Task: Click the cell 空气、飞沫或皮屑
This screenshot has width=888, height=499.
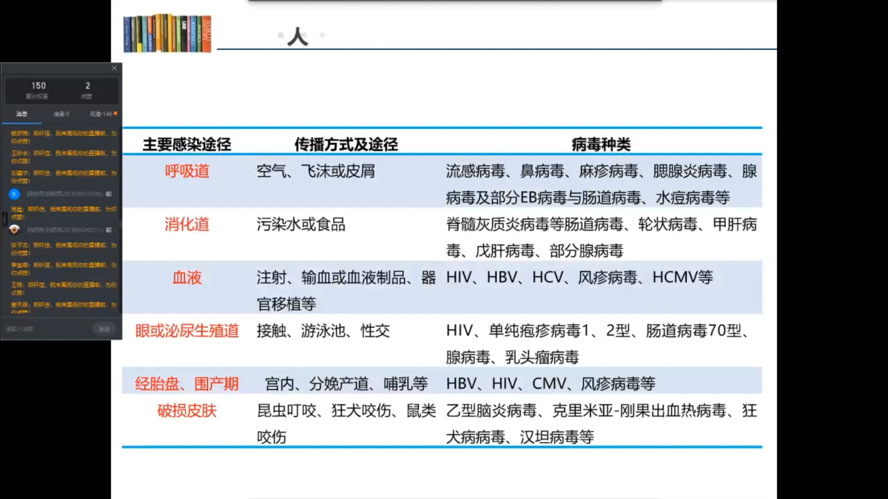Action: [316, 171]
